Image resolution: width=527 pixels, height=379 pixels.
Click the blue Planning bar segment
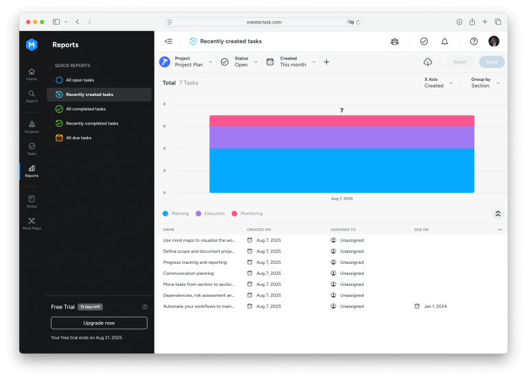[342, 171]
